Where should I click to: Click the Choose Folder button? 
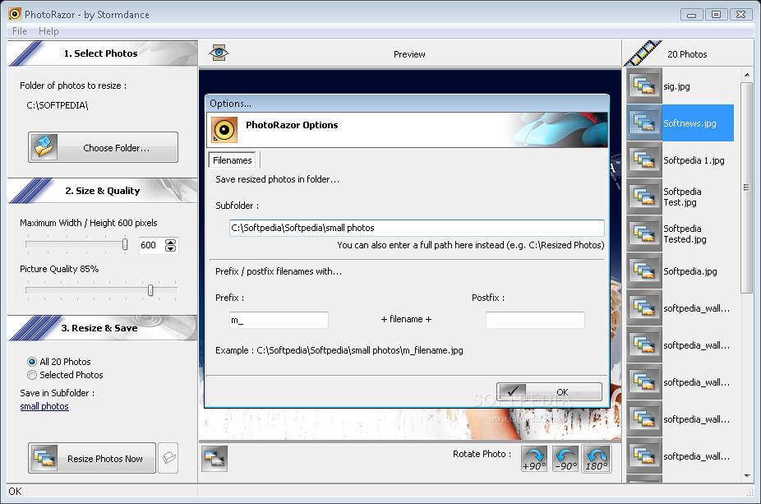coord(103,147)
